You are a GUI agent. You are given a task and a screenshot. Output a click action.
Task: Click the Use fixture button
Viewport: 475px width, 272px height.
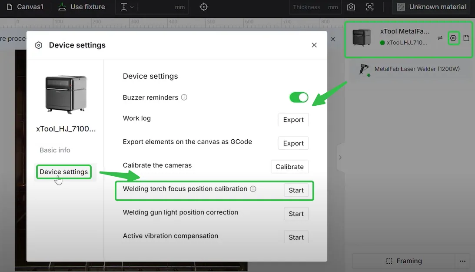coord(82,7)
